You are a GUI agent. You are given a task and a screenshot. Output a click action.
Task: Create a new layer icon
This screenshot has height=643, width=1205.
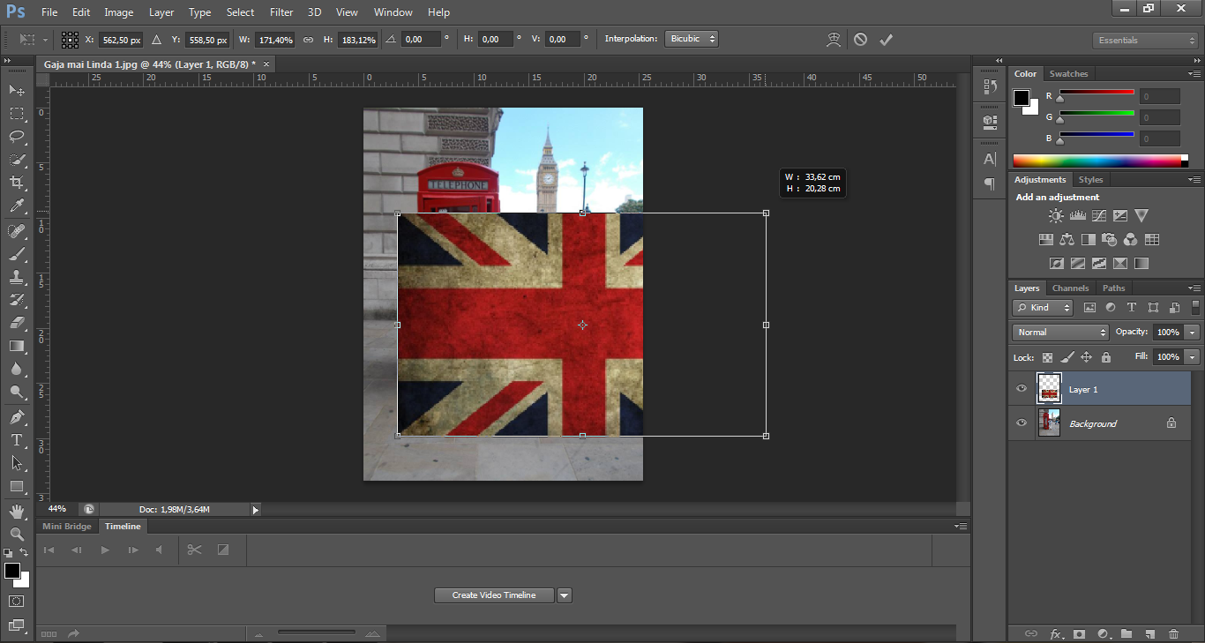pos(1149,633)
